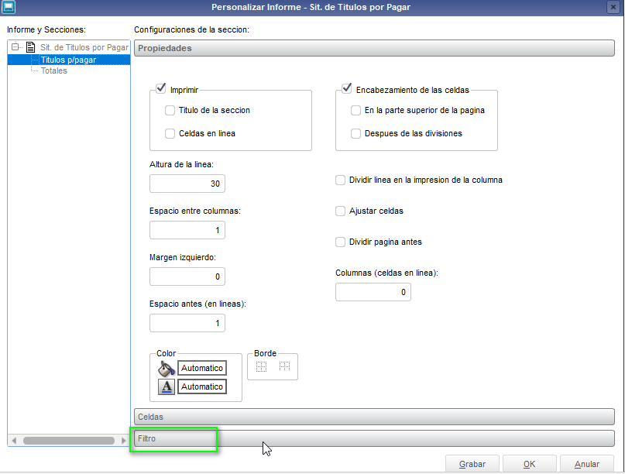Screen dimensions: 625x474
Task: Toggle the Imprimir checkbox
Action: (x=160, y=88)
